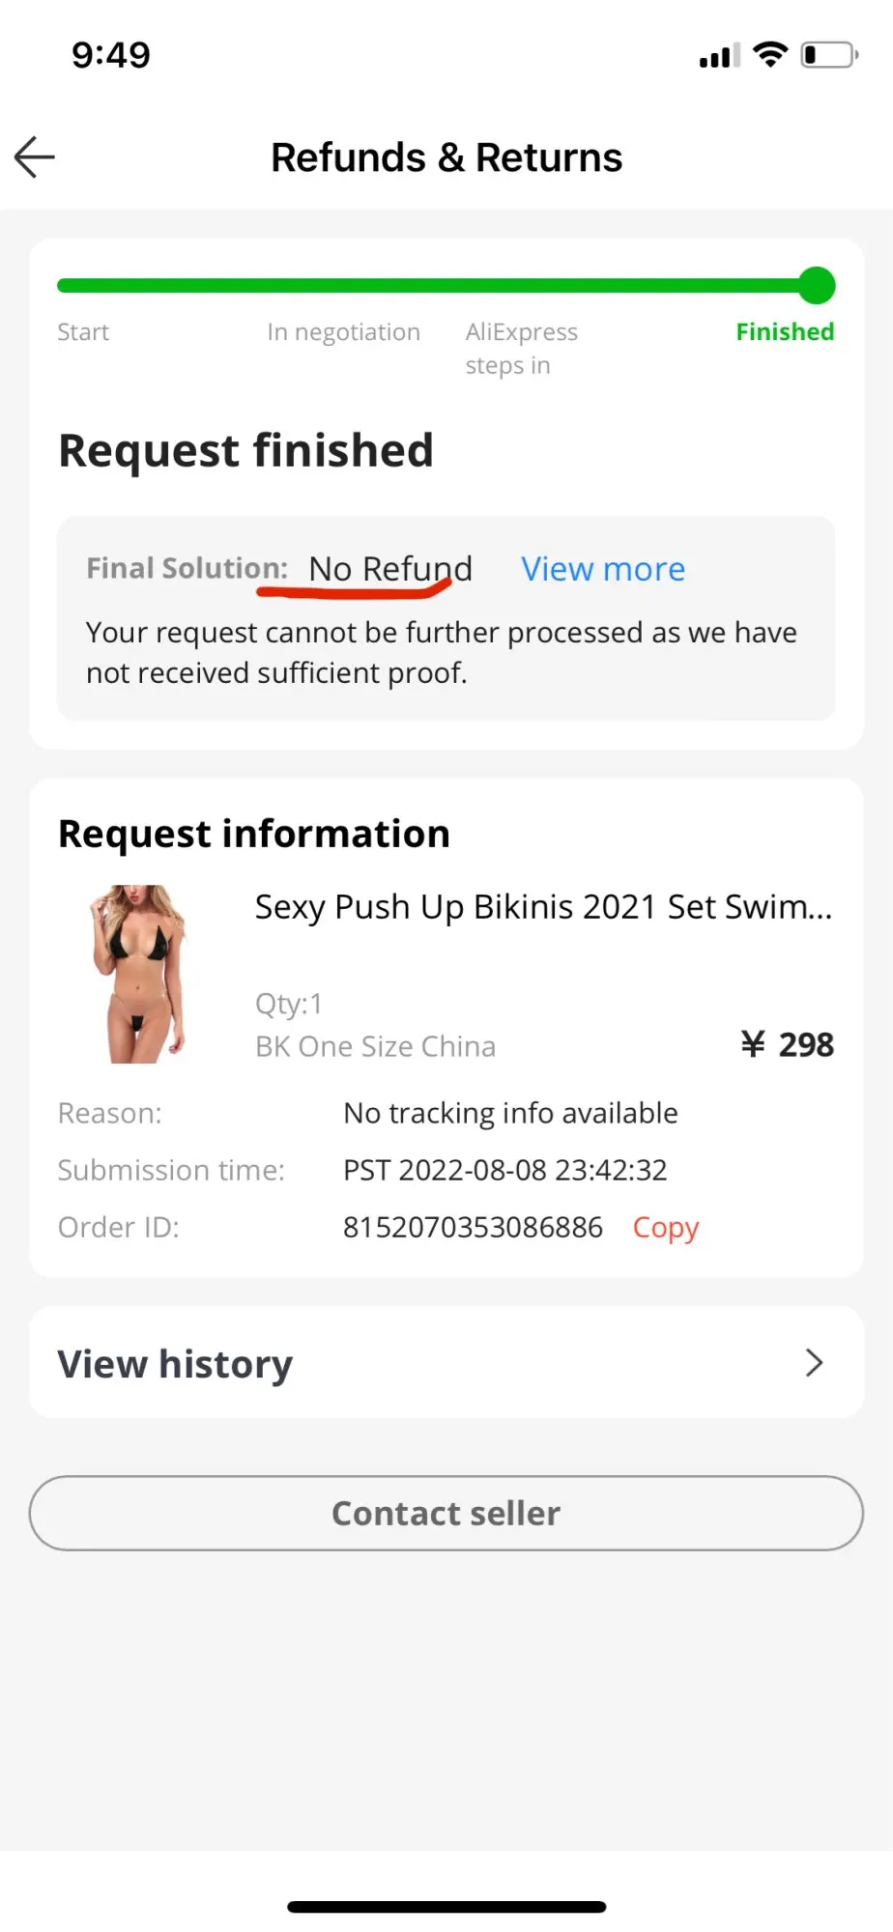
Task: Expand View history chevron arrow
Action: point(814,1363)
